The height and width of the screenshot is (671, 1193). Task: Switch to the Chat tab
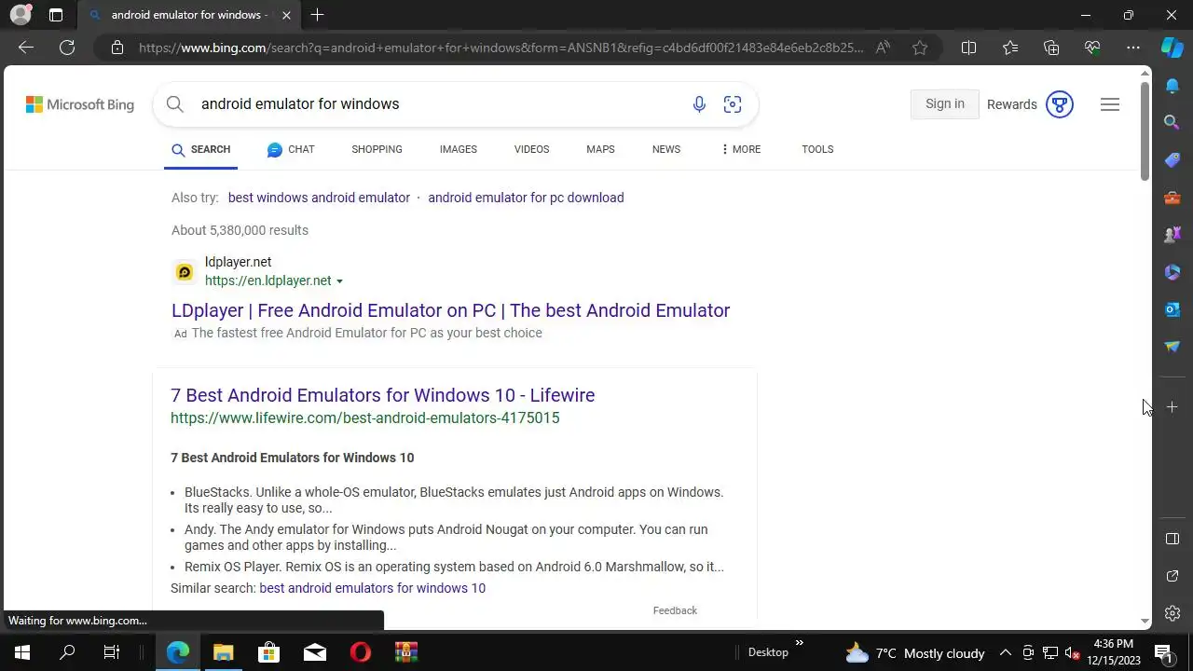pyautogui.click(x=291, y=149)
